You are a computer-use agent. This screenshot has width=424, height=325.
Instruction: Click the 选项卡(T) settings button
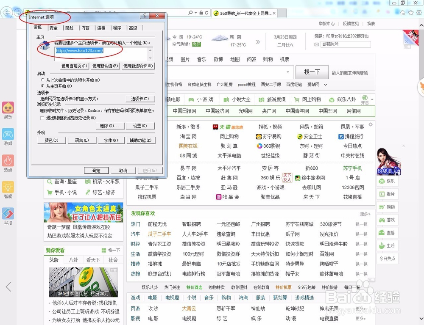point(140,99)
